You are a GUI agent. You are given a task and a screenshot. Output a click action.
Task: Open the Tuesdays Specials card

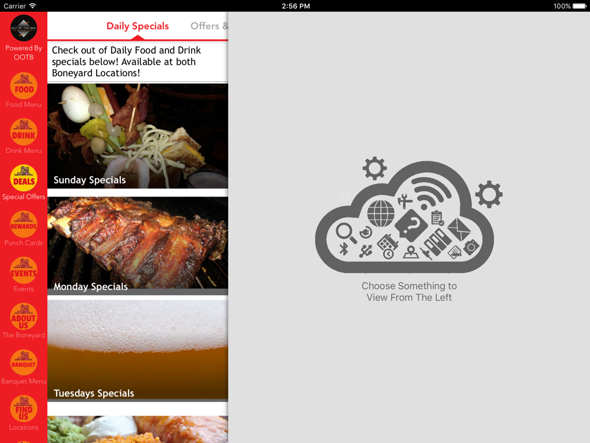click(137, 350)
